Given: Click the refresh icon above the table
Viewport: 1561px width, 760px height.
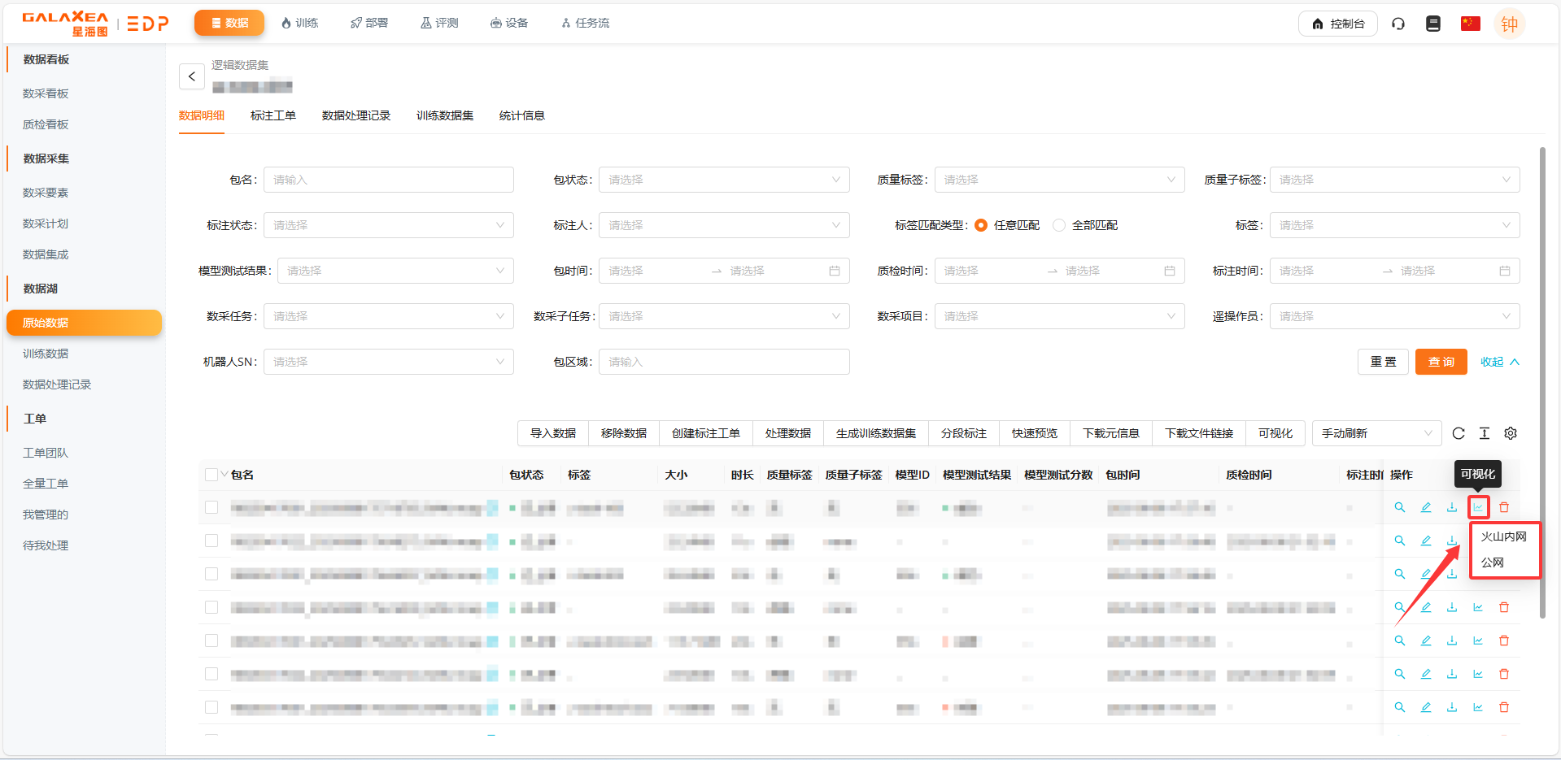Looking at the screenshot, I should 1458,433.
